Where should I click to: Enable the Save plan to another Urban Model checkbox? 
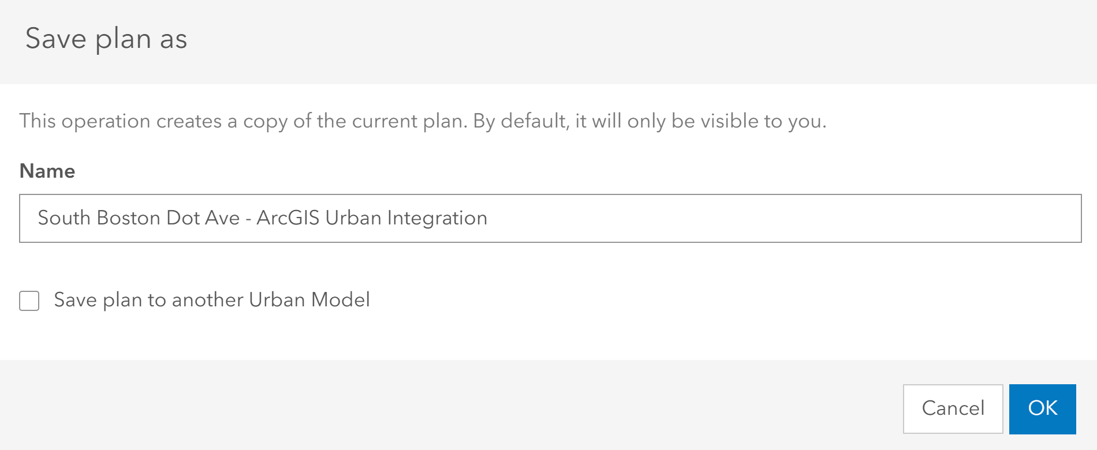(29, 301)
